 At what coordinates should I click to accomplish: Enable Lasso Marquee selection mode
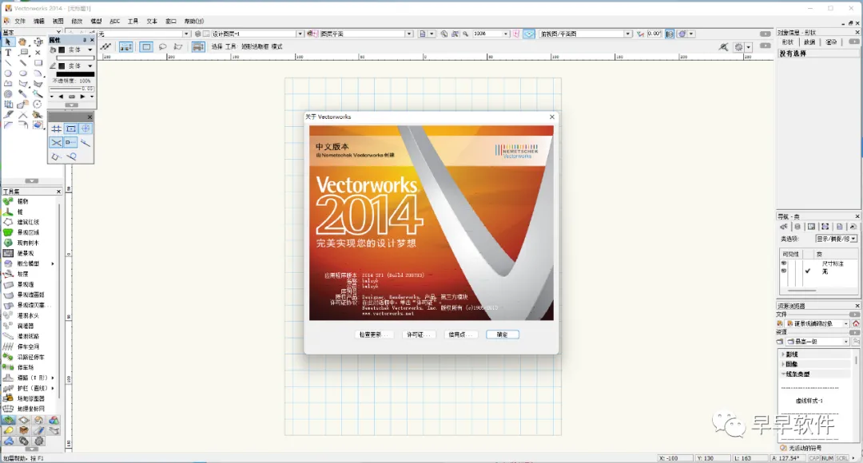coord(162,47)
